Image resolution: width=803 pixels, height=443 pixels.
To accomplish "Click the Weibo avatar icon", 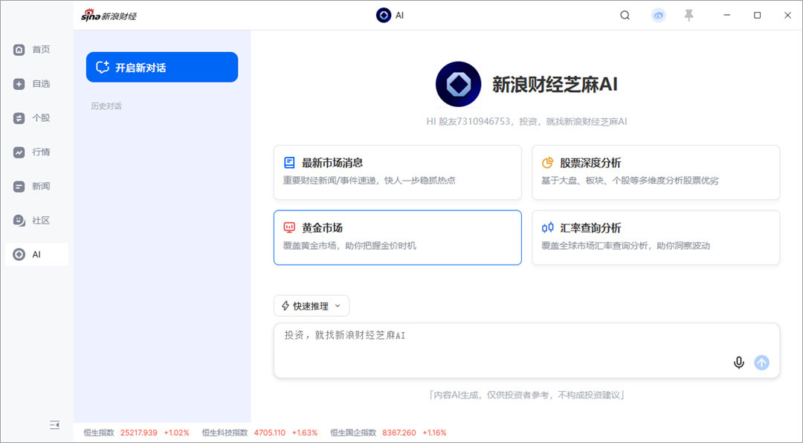I will [x=659, y=16].
